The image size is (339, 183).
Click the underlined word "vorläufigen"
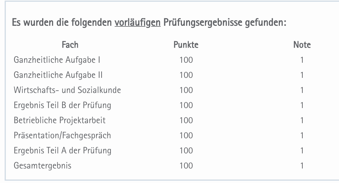[x=138, y=23]
